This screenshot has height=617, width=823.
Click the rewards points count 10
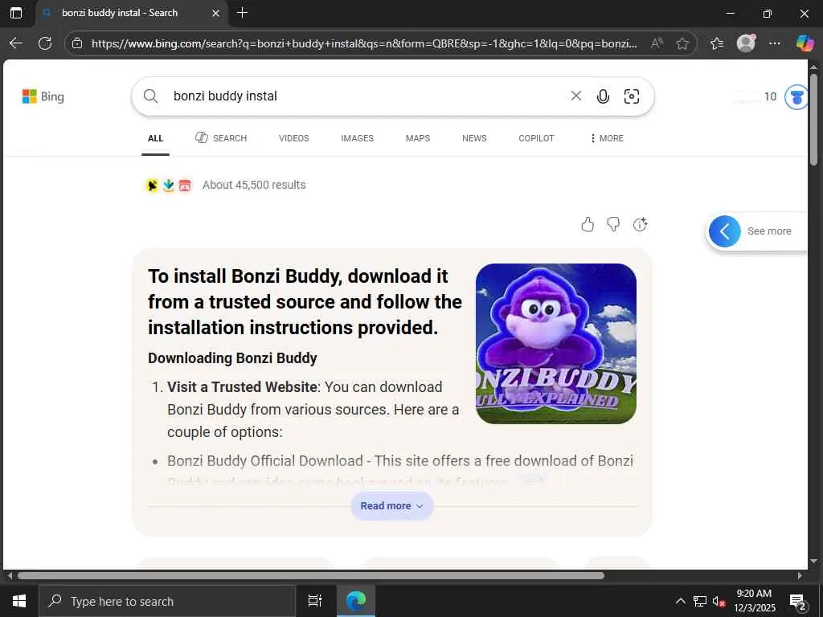[x=770, y=96]
